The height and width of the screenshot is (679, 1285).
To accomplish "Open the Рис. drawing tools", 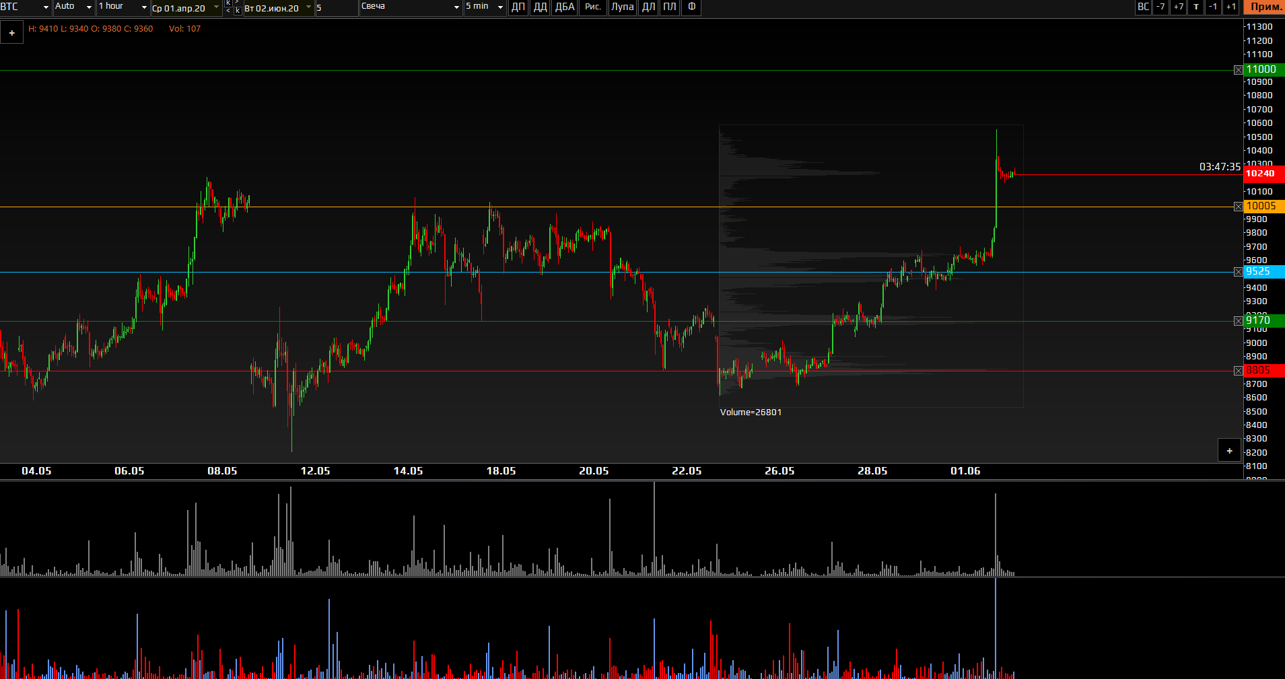I will tap(592, 7).
